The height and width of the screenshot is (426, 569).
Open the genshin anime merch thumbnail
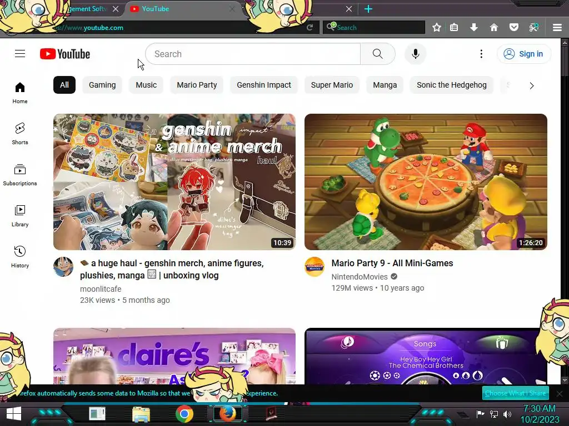pyautogui.click(x=174, y=182)
